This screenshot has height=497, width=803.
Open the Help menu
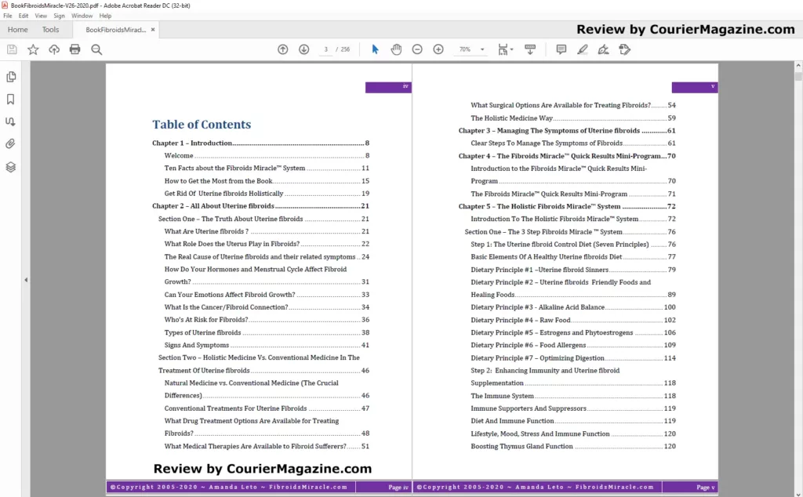(106, 16)
